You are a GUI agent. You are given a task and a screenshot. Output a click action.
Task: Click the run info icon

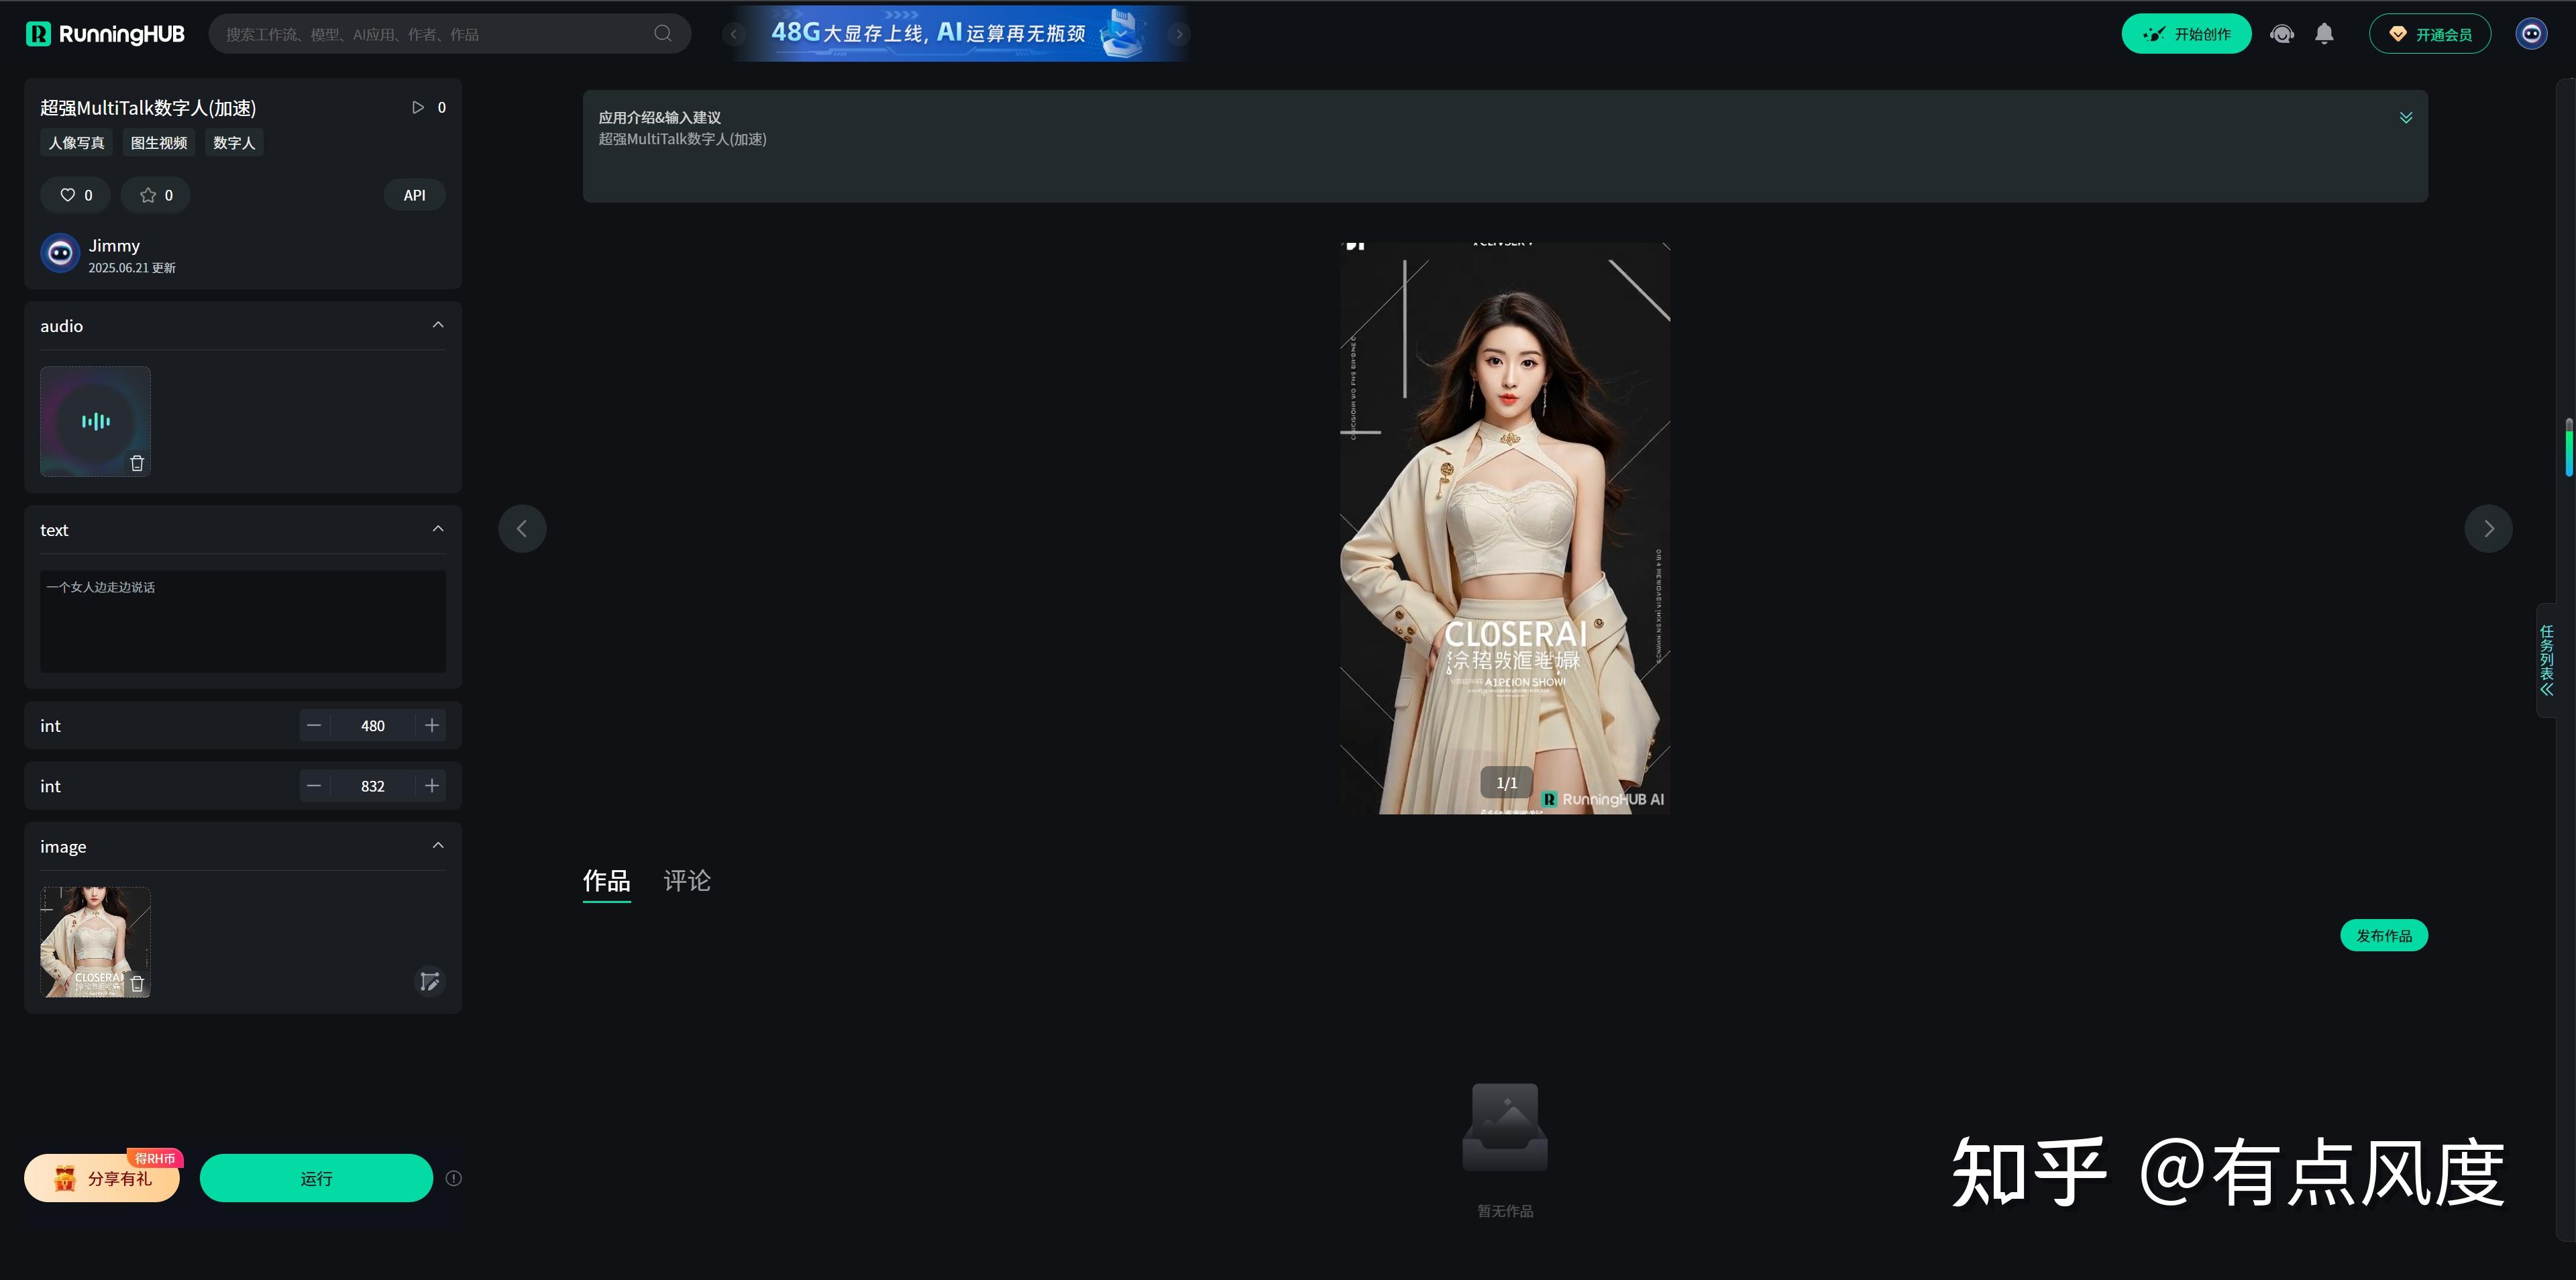coord(454,1178)
